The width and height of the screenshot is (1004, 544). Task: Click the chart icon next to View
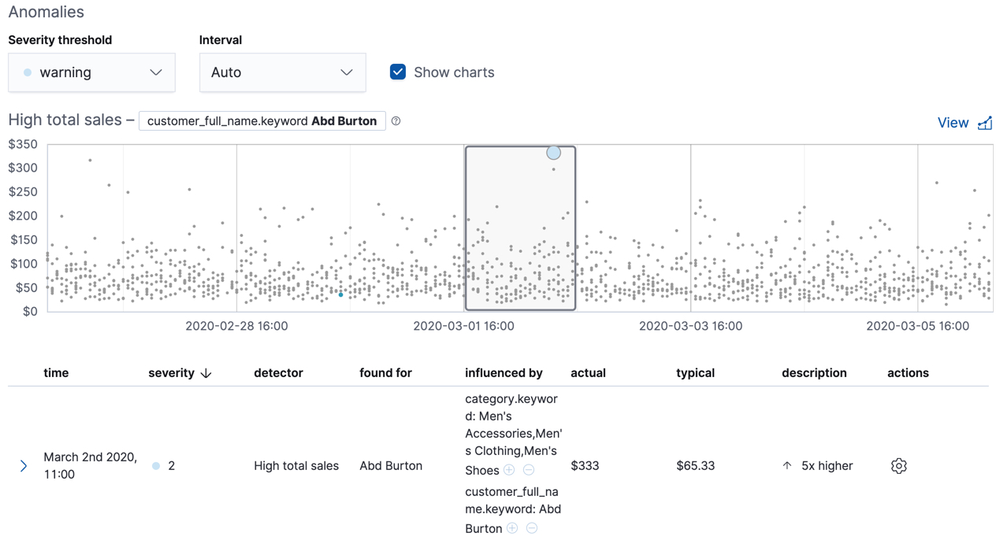click(985, 122)
